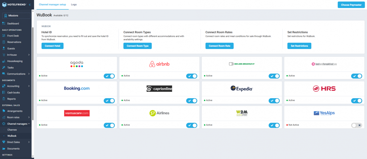
Task: Click the Front Desk sidebar icon
Action: pyautogui.click(x=4, y=36)
